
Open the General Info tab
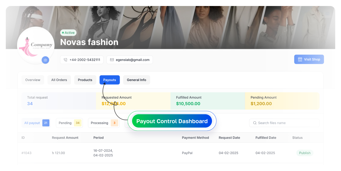(136, 80)
